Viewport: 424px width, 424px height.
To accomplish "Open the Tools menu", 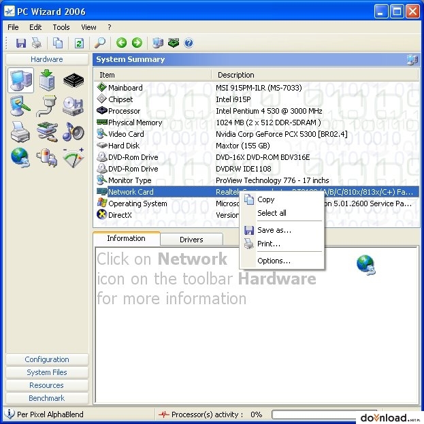I will tap(61, 27).
